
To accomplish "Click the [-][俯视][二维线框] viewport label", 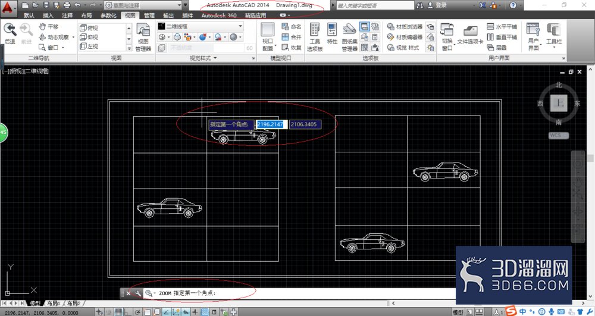I will click(x=26, y=71).
